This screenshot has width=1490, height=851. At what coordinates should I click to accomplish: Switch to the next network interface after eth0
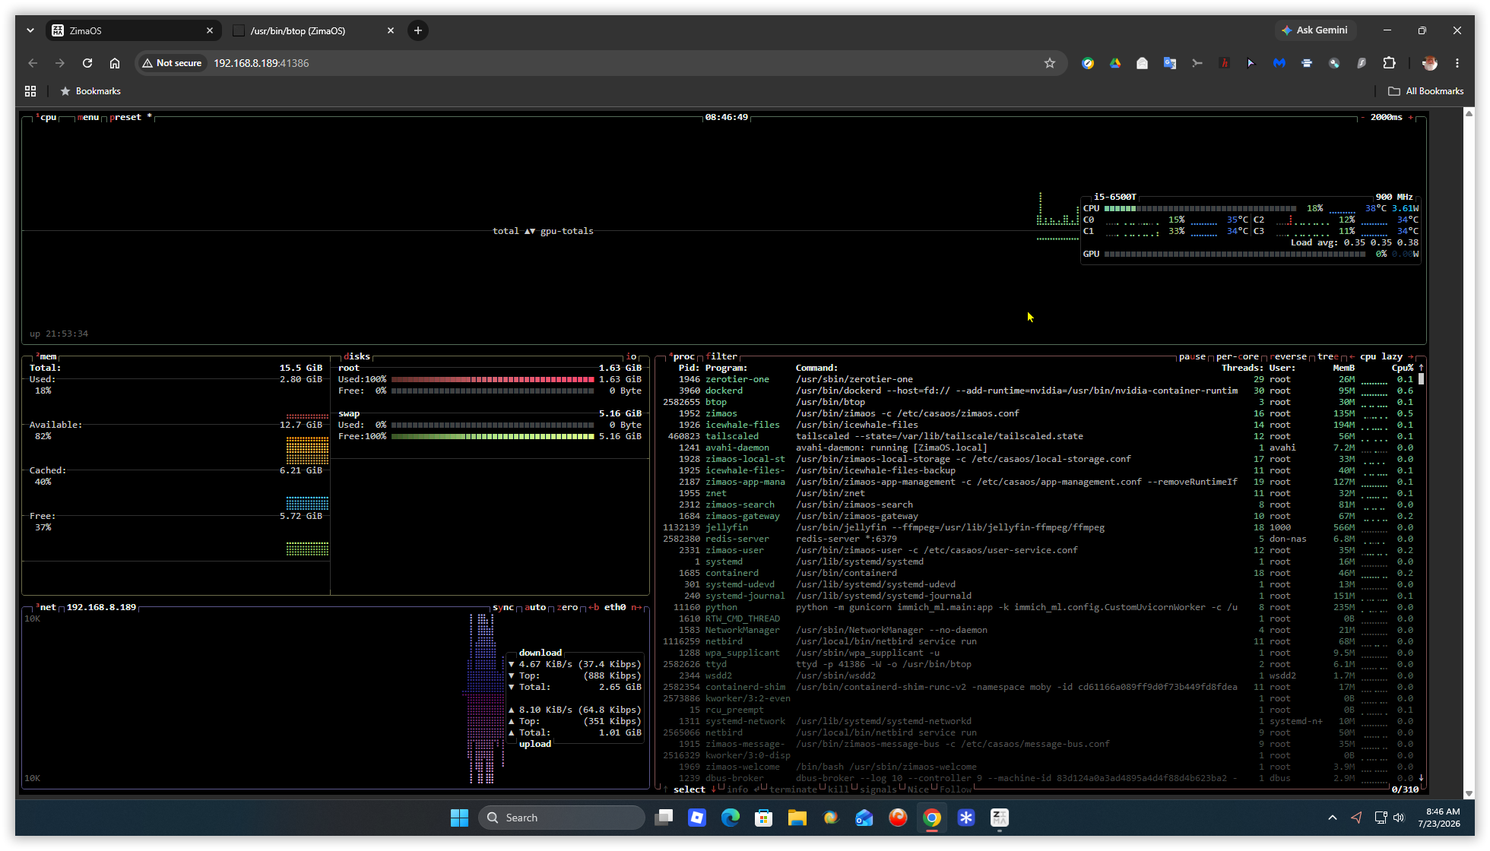pyautogui.click(x=636, y=607)
